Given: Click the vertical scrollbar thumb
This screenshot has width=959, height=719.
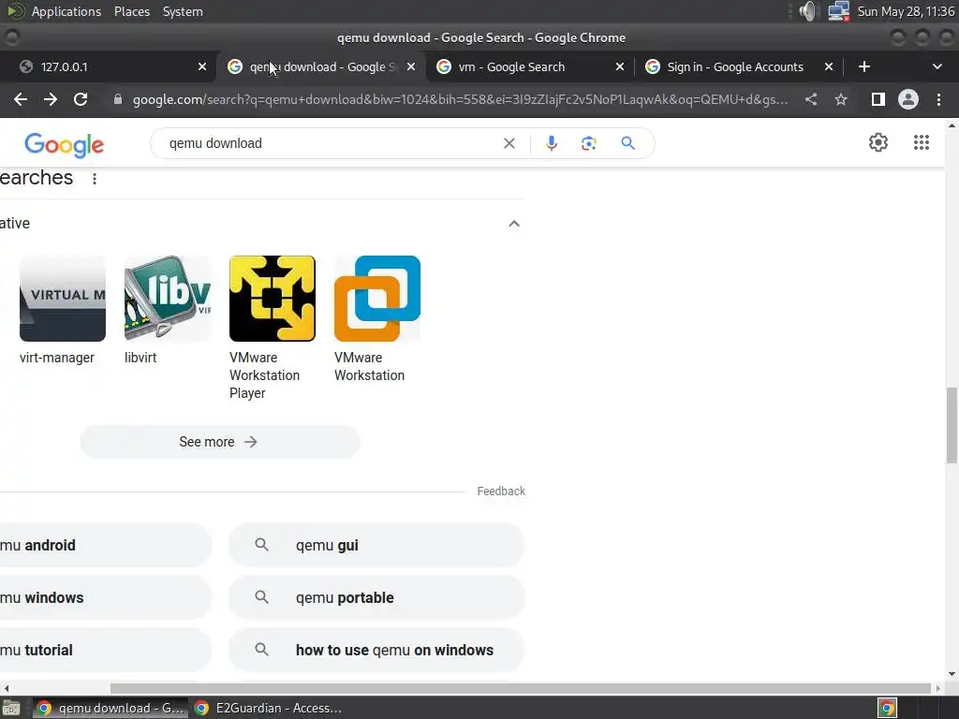Looking at the screenshot, I should pos(952,425).
